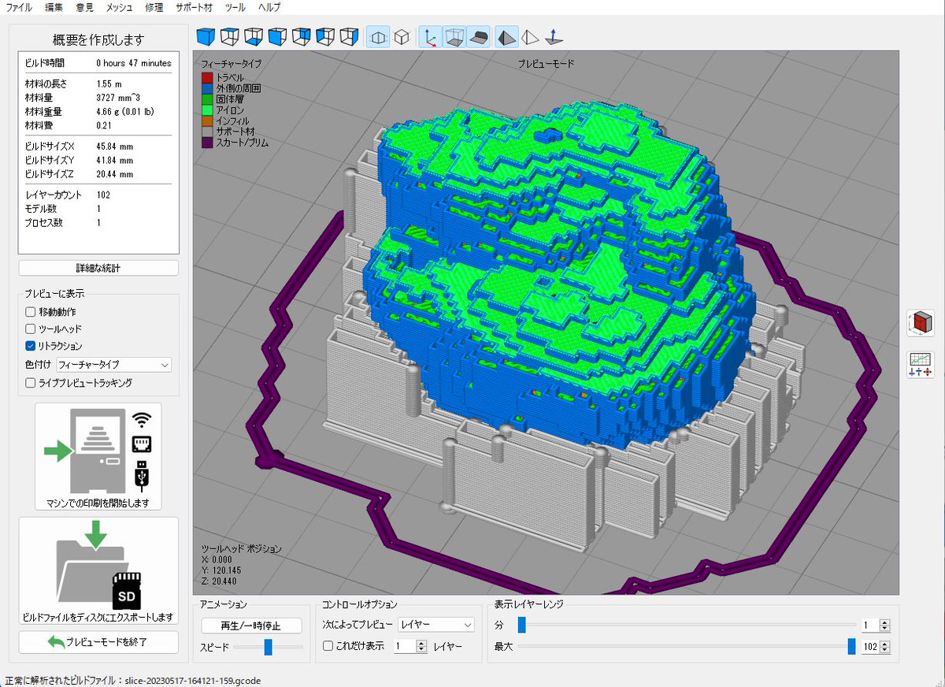Click status bar gcode file name text

(191, 680)
